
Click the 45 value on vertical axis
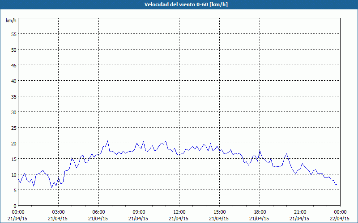point(13,65)
